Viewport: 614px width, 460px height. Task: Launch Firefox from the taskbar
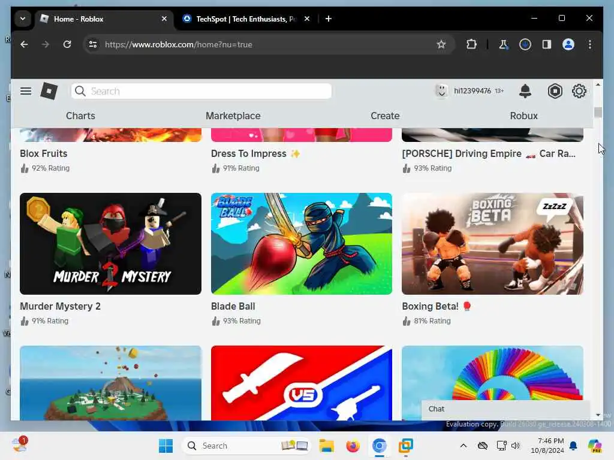[353, 446]
